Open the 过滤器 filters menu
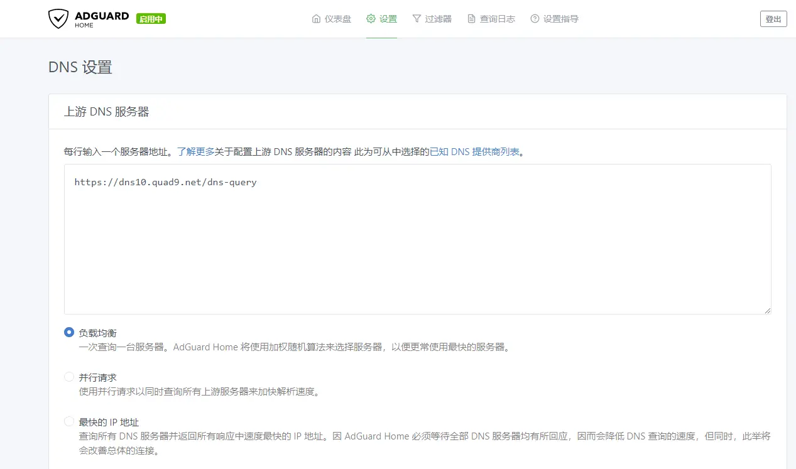The height and width of the screenshot is (469, 796). [432, 19]
